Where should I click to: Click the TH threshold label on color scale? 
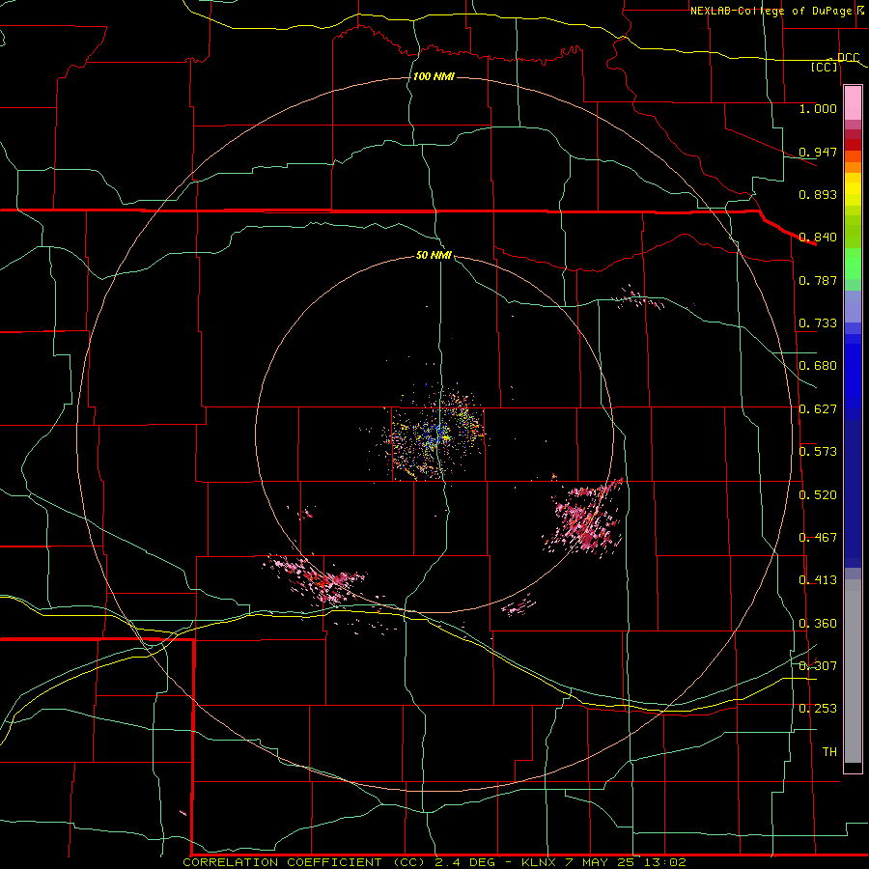pyautogui.click(x=829, y=751)
